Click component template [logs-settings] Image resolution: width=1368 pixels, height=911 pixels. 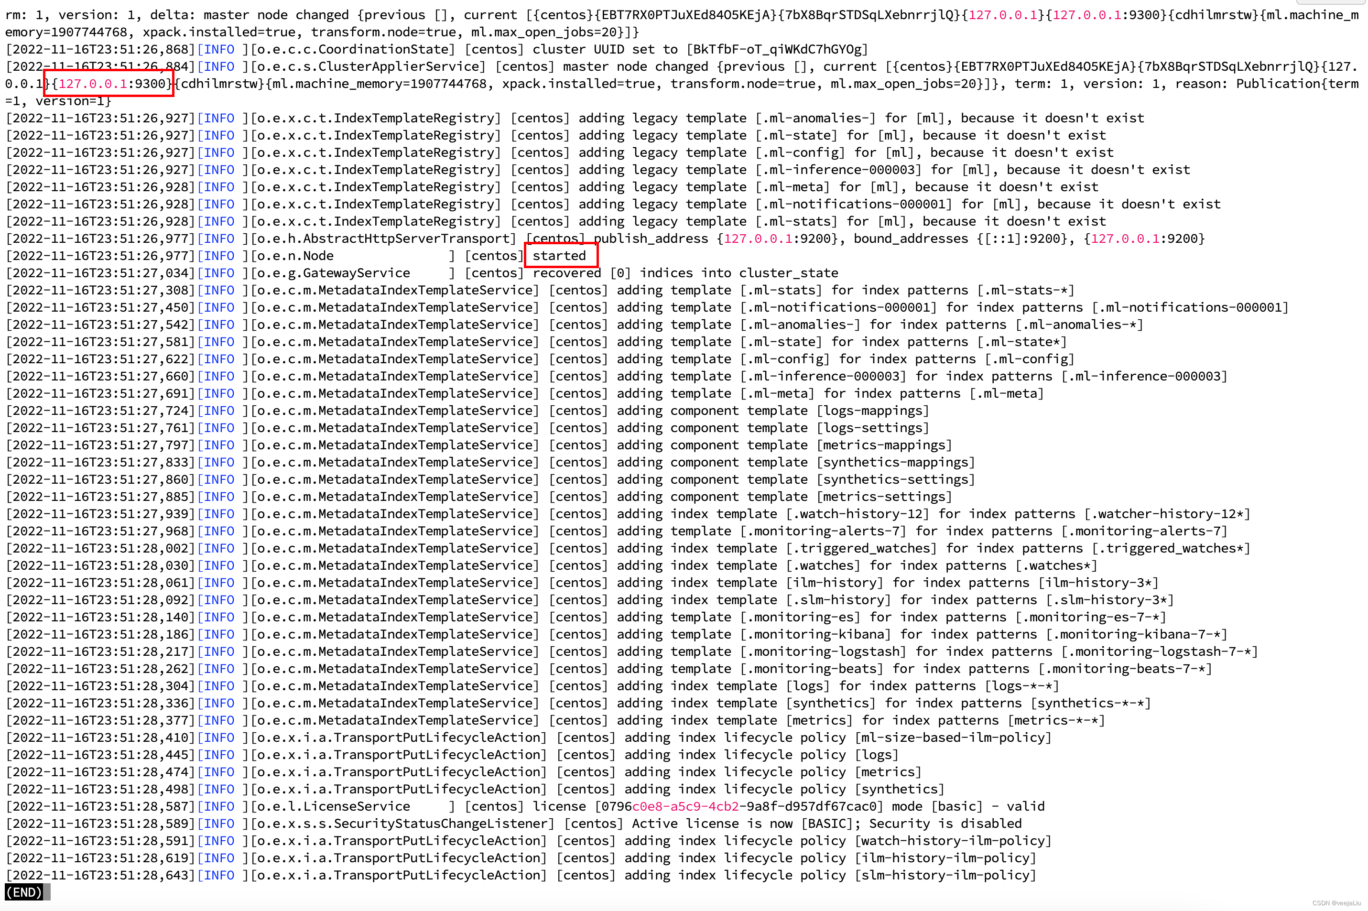[873, 428]
